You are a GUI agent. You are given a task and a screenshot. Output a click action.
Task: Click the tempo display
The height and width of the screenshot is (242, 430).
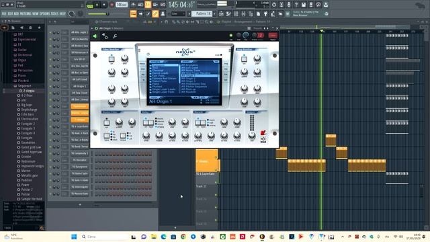[121, 5]
